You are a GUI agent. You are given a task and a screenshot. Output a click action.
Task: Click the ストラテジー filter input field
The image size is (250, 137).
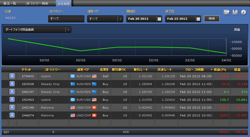pyautogui.click(x=66, y=19)
